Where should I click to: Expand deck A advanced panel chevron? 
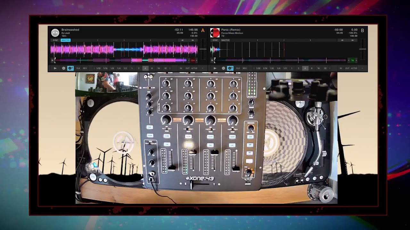202,68
